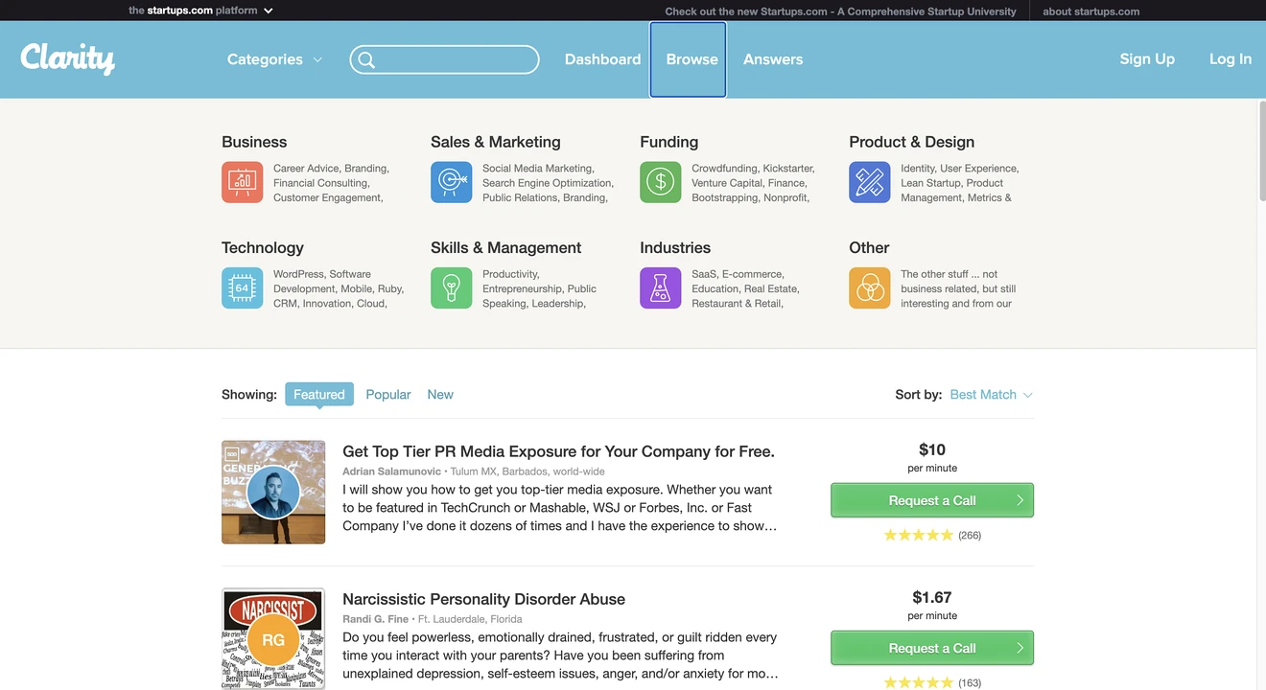The height and width of the screenshot is (690, 1266).
Task: Select the Browse nav item
Action: click(688, 59)
